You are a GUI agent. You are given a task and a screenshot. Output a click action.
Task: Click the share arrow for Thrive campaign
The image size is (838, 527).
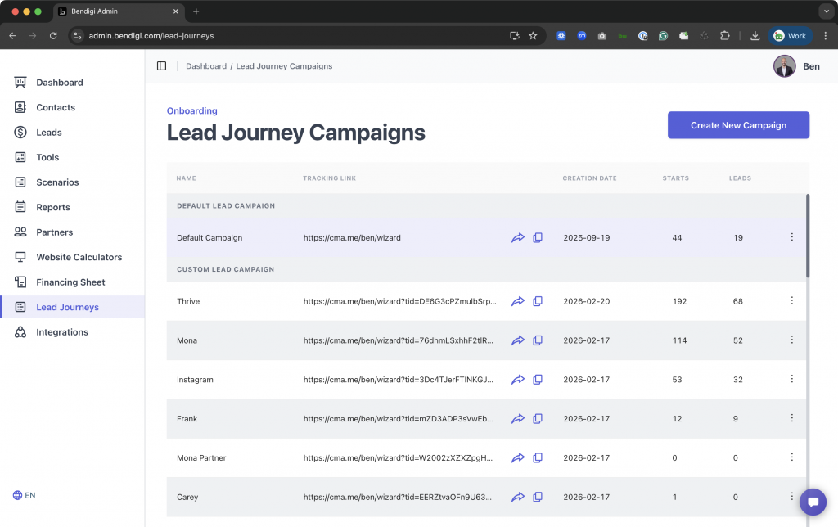coord(517,301)
